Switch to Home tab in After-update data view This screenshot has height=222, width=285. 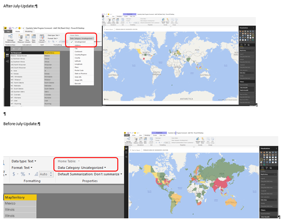[x=18, y=32]
